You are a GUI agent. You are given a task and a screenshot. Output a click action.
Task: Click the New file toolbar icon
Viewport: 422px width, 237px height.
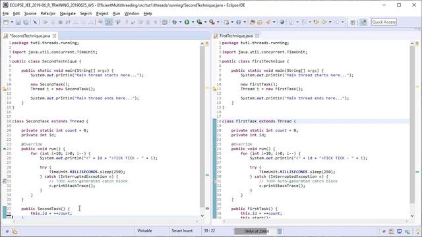(6, 22)
